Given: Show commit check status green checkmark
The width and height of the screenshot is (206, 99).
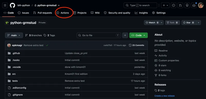Looking at the screenshot, I should point(47,45).
